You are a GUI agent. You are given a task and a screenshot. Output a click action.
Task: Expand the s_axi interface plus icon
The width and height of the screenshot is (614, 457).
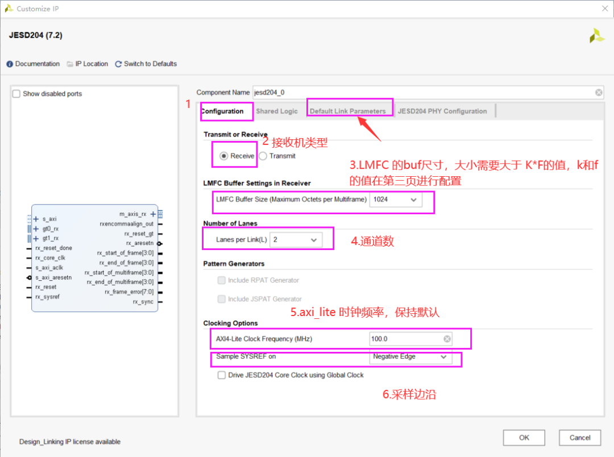tap(36, 219)
